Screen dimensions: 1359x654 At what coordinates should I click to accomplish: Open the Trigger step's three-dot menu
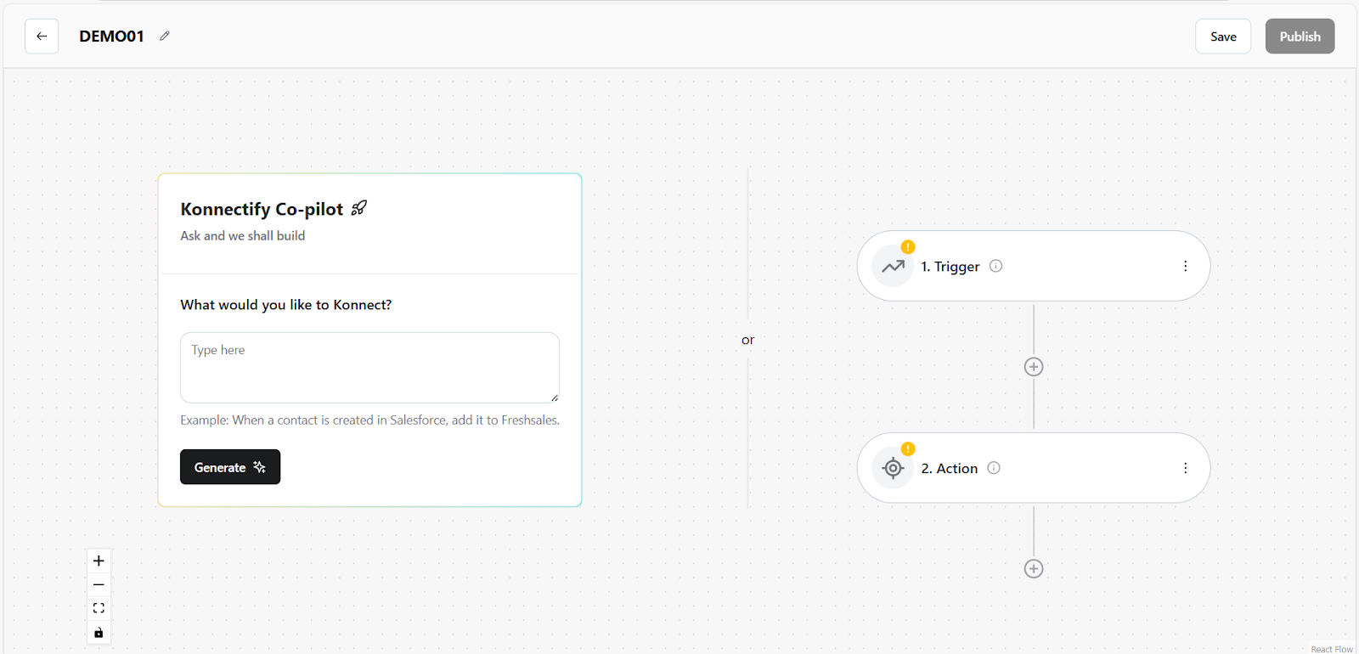[1185, 266]
